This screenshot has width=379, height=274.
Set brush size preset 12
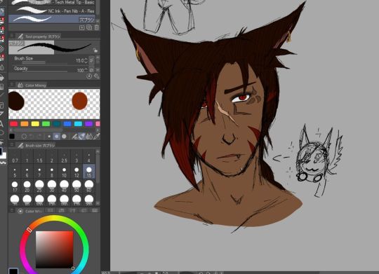(x=77, y=172)
